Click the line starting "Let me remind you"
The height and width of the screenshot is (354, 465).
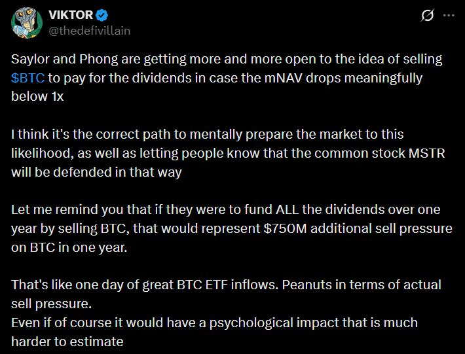tap(225, 209)
